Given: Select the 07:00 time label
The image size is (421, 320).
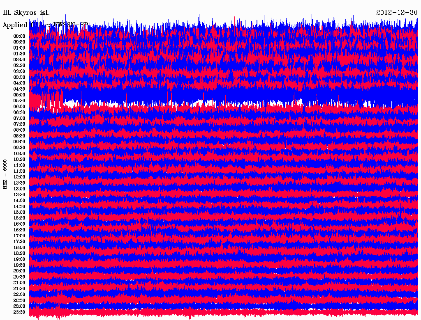Looking at the screenshot, I should [x=19, y=118].
